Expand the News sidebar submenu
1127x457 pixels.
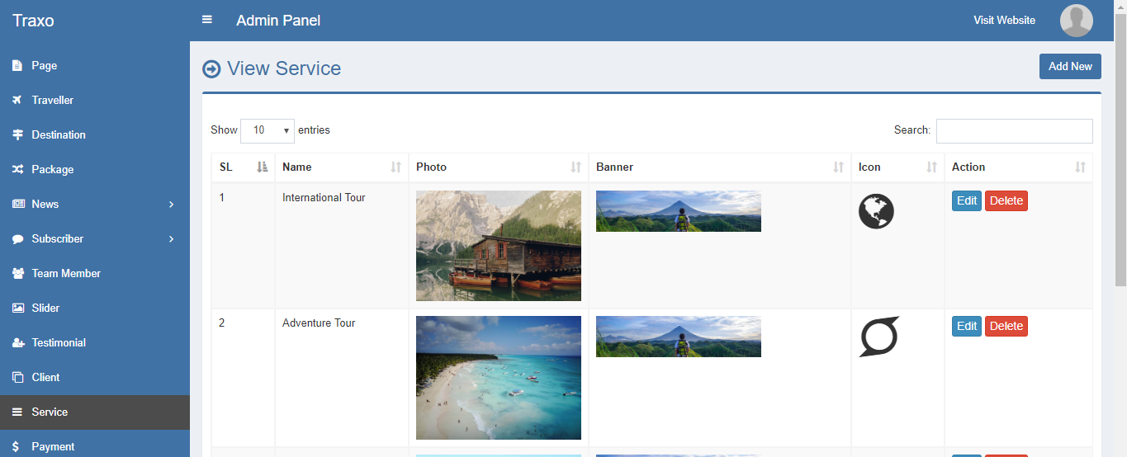click(95, 204)
